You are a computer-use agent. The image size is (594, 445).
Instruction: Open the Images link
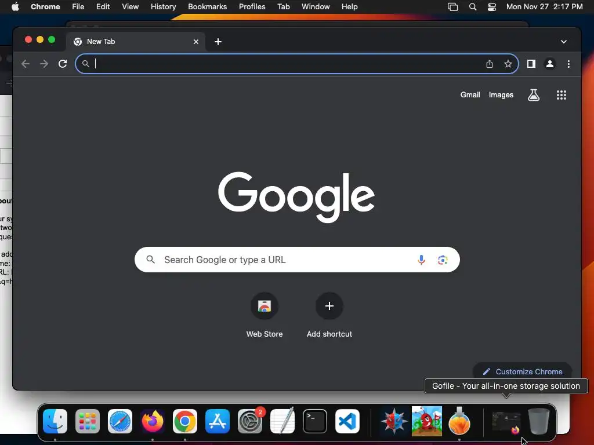coord(501,95)
